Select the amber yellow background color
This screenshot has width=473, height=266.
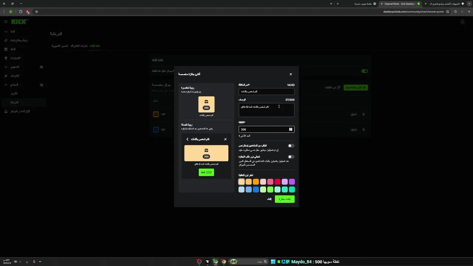click(249, 182)
